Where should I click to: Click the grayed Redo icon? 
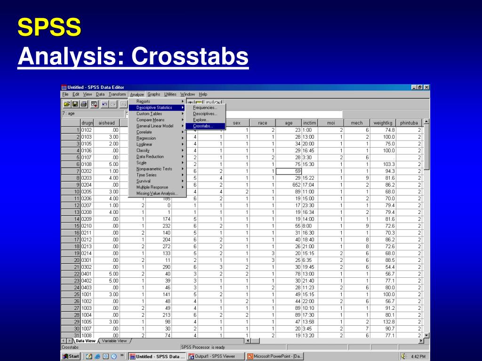tap(113, 104)
